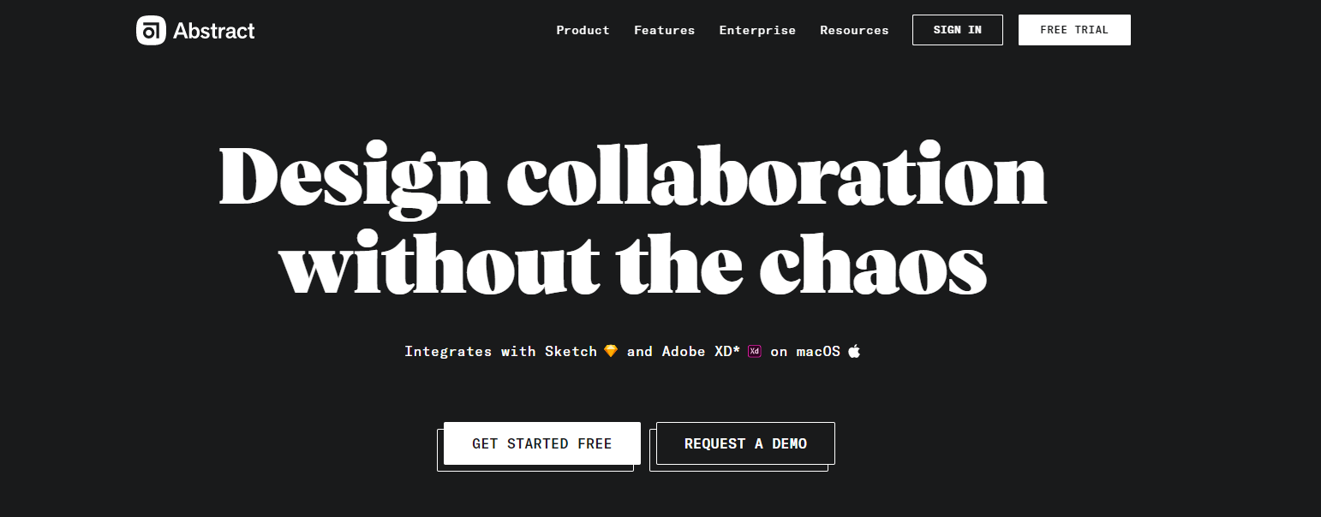Click the Get Started Free button
Image resolution: width=1321 pixels, height=517 pixels.
(541, 443)
